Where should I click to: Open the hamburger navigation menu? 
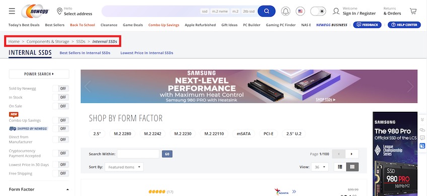point(12,11)
